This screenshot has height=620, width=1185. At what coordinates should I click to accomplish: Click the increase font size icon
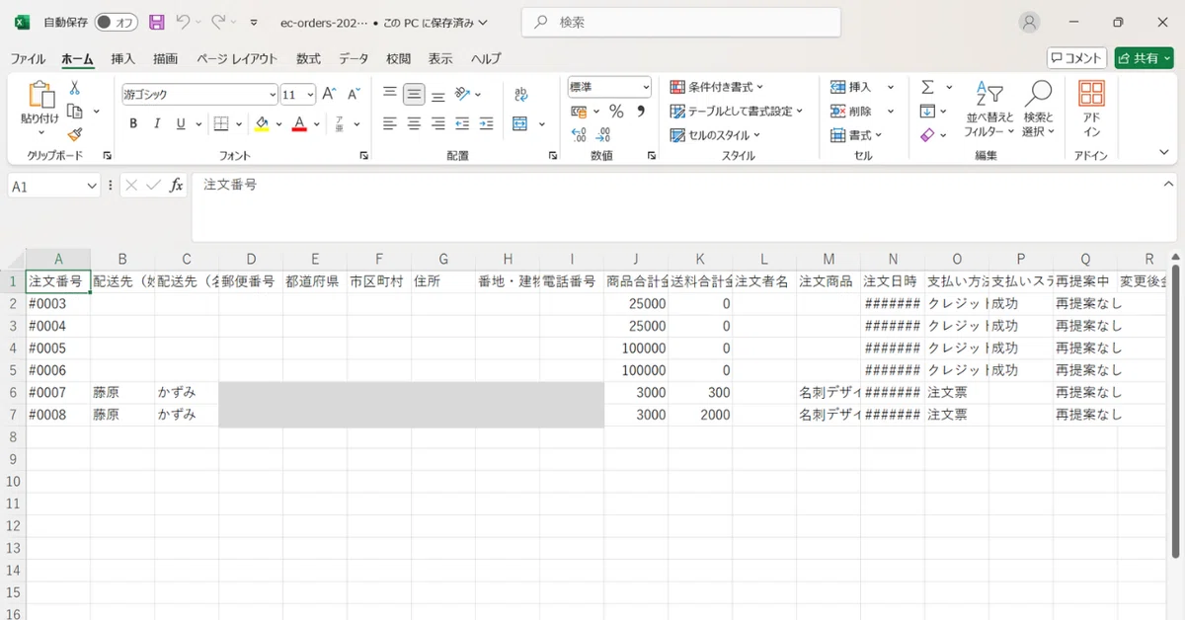click(x=330, y=94)
